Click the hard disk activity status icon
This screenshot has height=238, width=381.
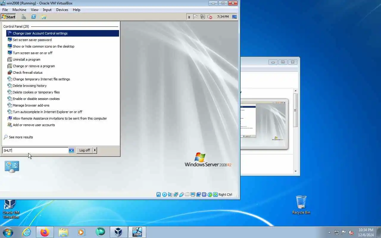click(159, 195)
